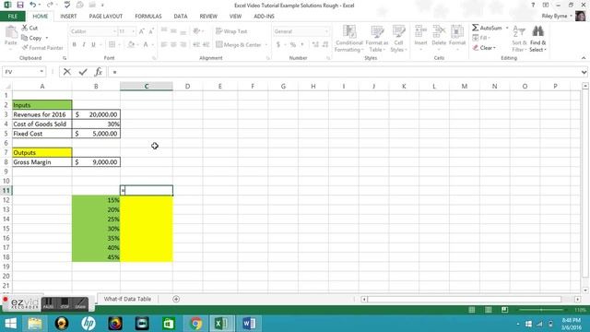Undo the last action in the title bar
The height and width of the screenshot is (332, 590).
click(x=33, y=5)
